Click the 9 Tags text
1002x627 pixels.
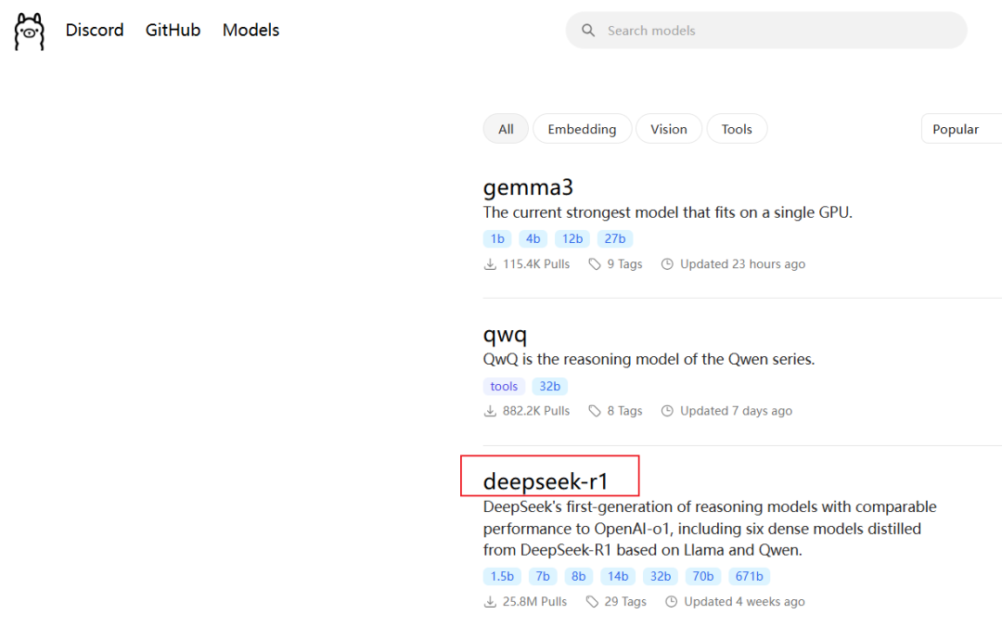624,264
